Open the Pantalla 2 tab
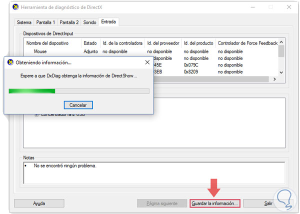 69,22
